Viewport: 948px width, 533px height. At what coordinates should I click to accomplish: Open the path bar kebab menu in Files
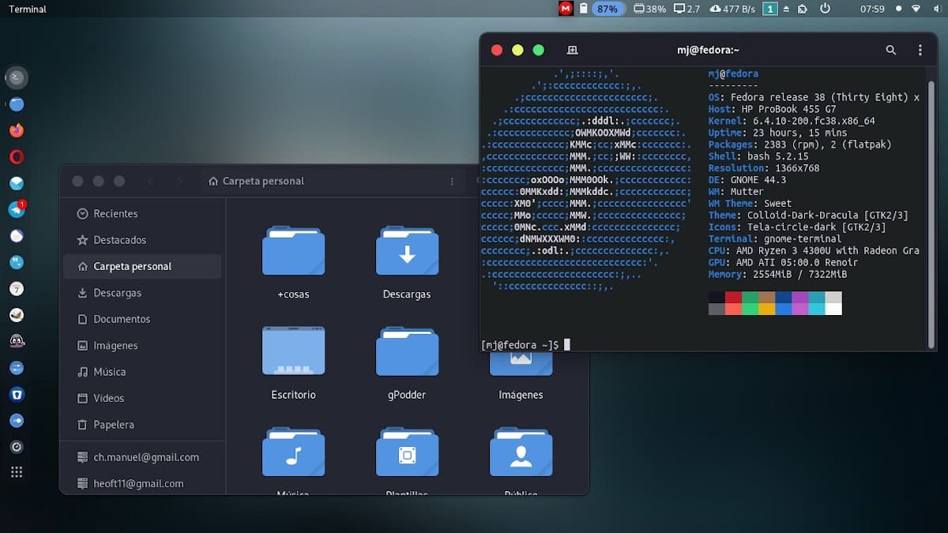(452, 181)
